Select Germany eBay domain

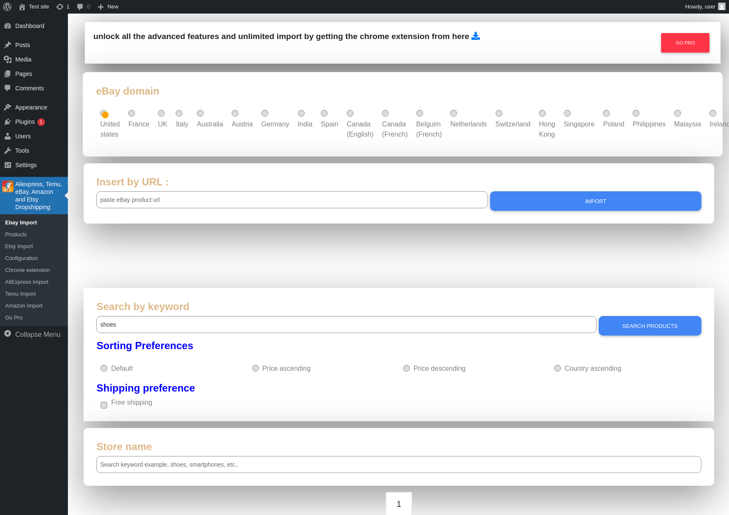(265, 113)
